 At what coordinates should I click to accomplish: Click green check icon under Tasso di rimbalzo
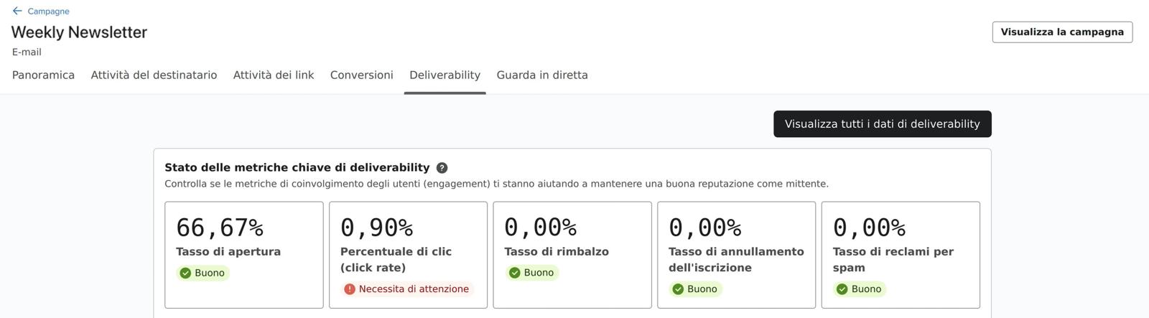[514, 273]
